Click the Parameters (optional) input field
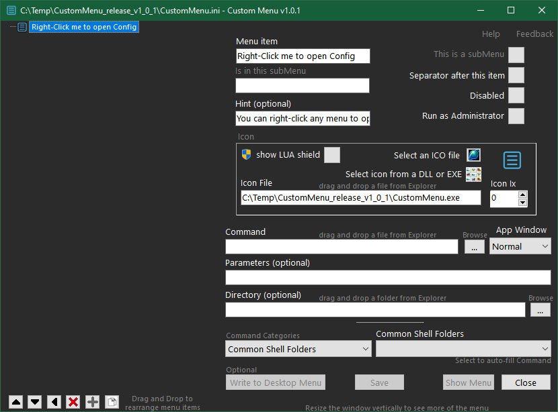The height and width of the screenshot is (412, 558). click(388, 277)
